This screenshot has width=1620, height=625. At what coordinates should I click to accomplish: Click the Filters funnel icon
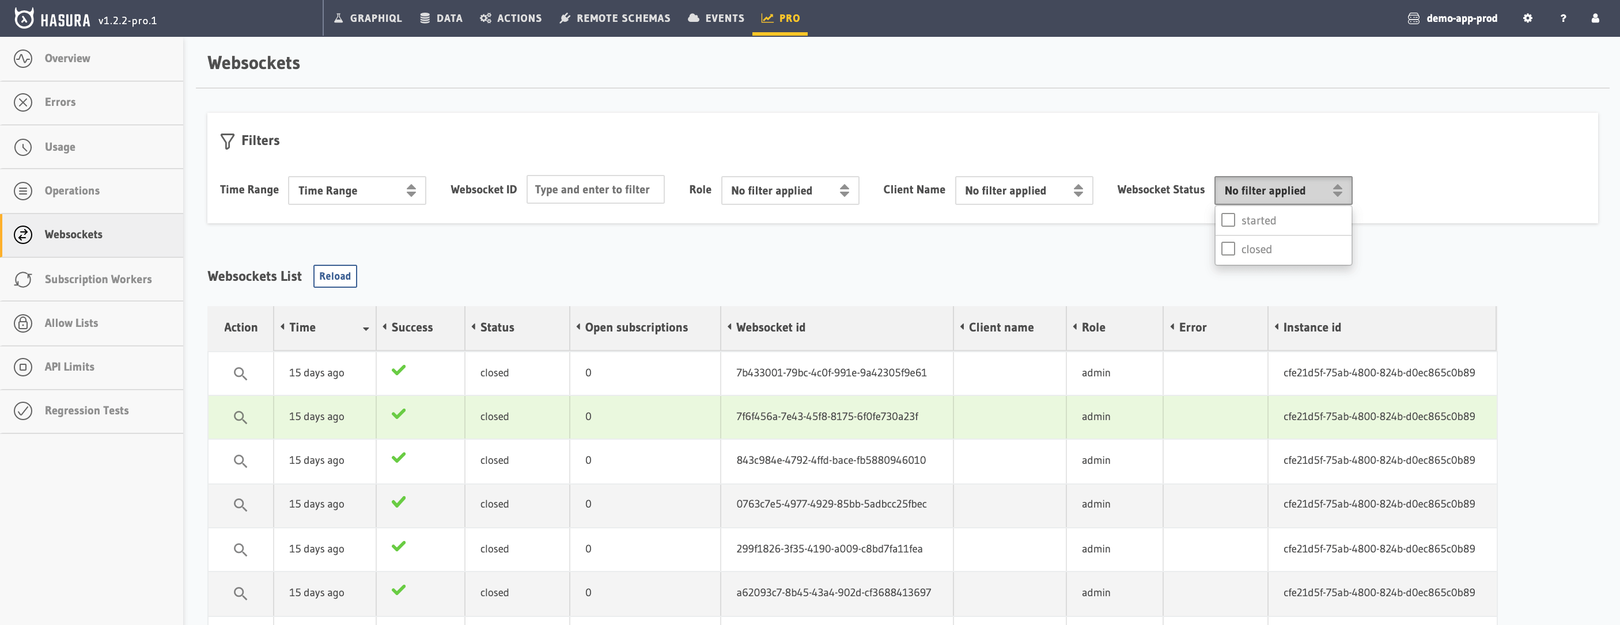pos(228,140)
